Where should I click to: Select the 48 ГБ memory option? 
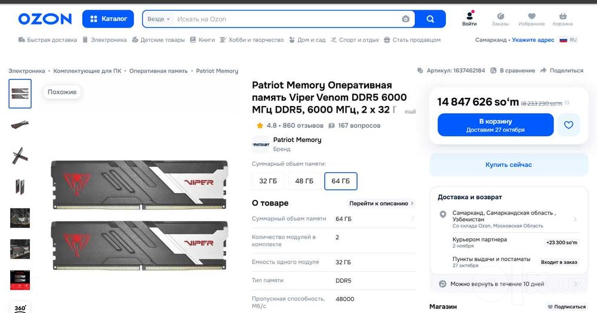[x=304, y=181]
